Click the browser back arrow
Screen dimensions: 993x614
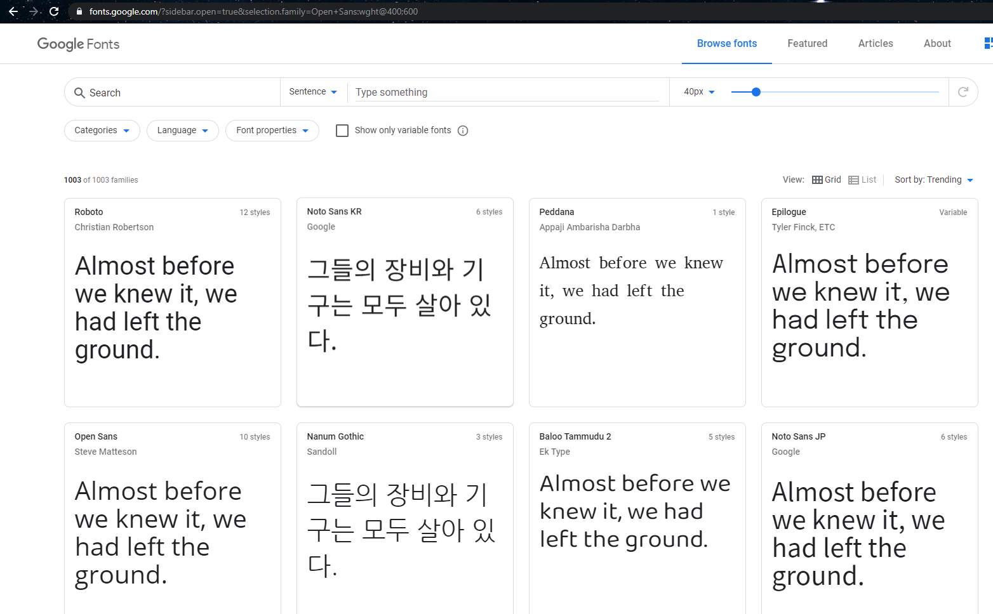tap(13, 11)
